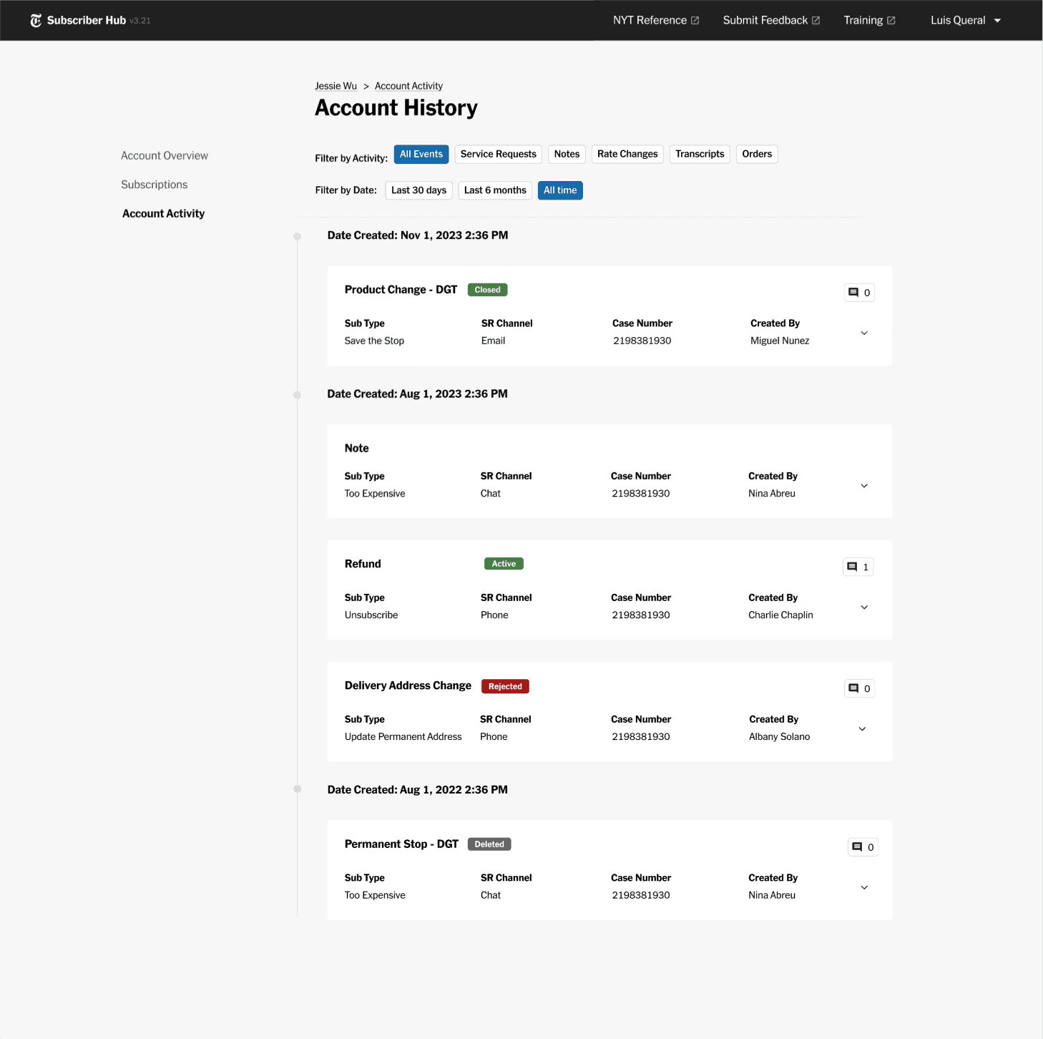Click sub type Save the Stop
Viewport: 1043px width, 1039px height.
coord(374,341)
